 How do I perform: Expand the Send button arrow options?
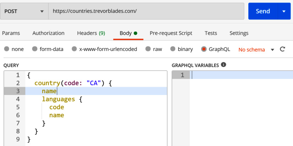coord(284,11)
